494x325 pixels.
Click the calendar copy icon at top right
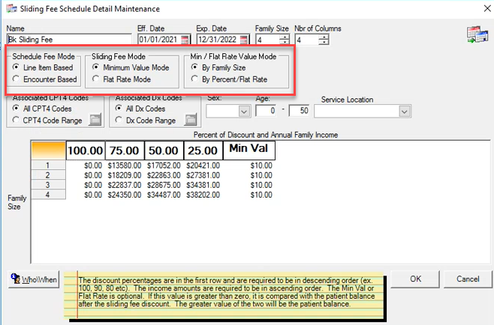477,34
